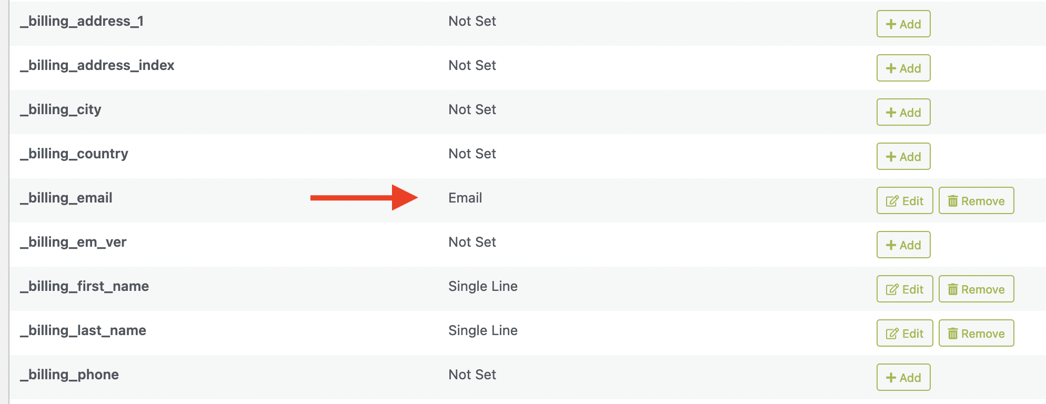Add a field for _billing_address_index

pos(903,68)
